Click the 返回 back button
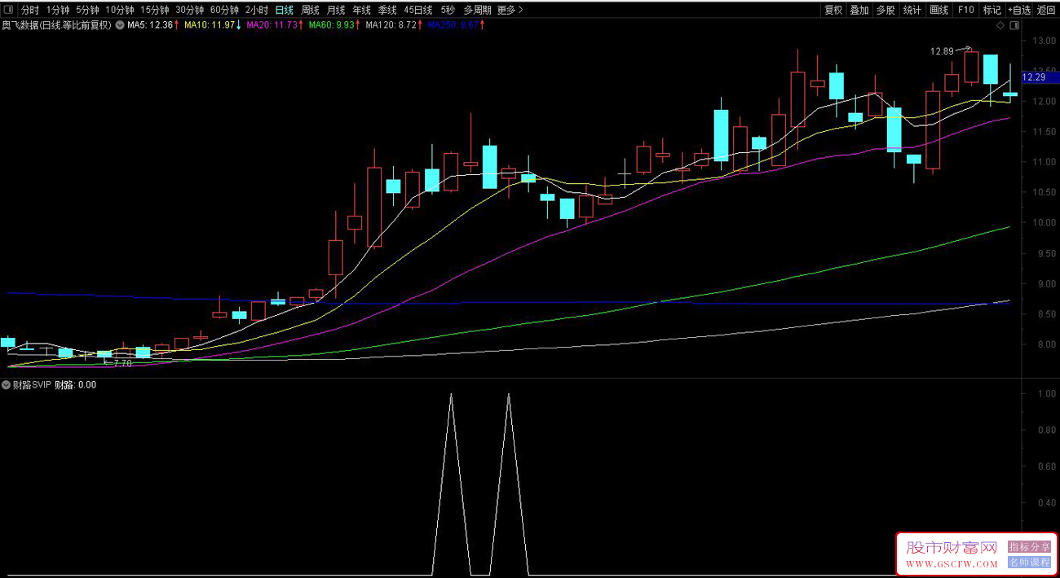The image size is (1060, 578). tap(1046, 11)
